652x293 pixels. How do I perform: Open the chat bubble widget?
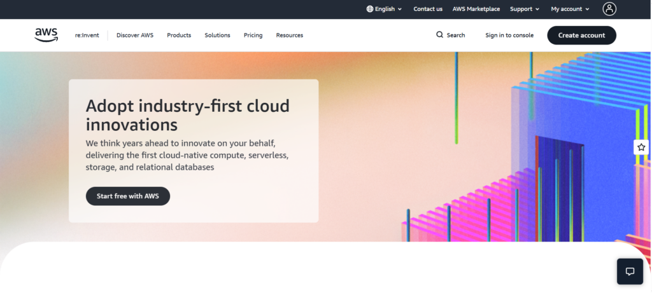coord(630,271)
